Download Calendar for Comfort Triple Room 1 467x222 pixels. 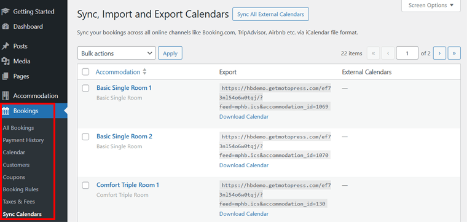(244, 213)
